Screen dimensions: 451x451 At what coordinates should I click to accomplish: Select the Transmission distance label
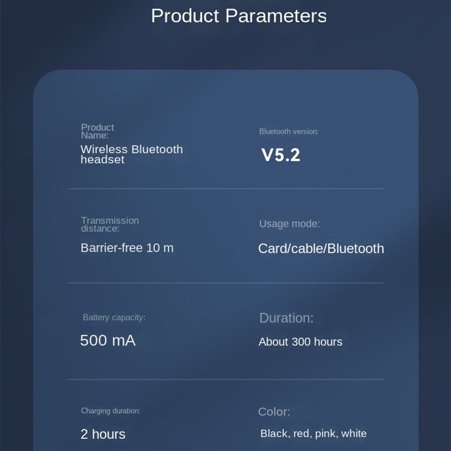pos(110,224)
